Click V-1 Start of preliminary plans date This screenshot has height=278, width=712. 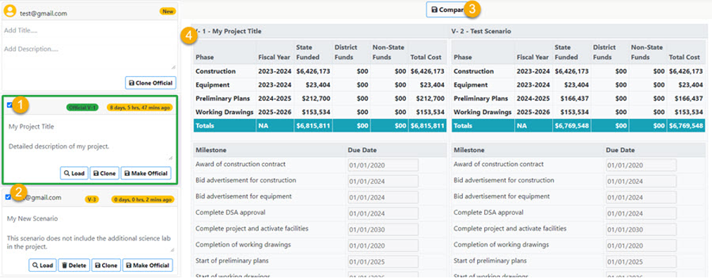383,262
